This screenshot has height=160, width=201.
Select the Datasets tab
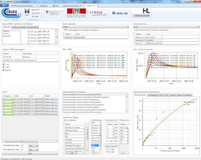[7, 27]
